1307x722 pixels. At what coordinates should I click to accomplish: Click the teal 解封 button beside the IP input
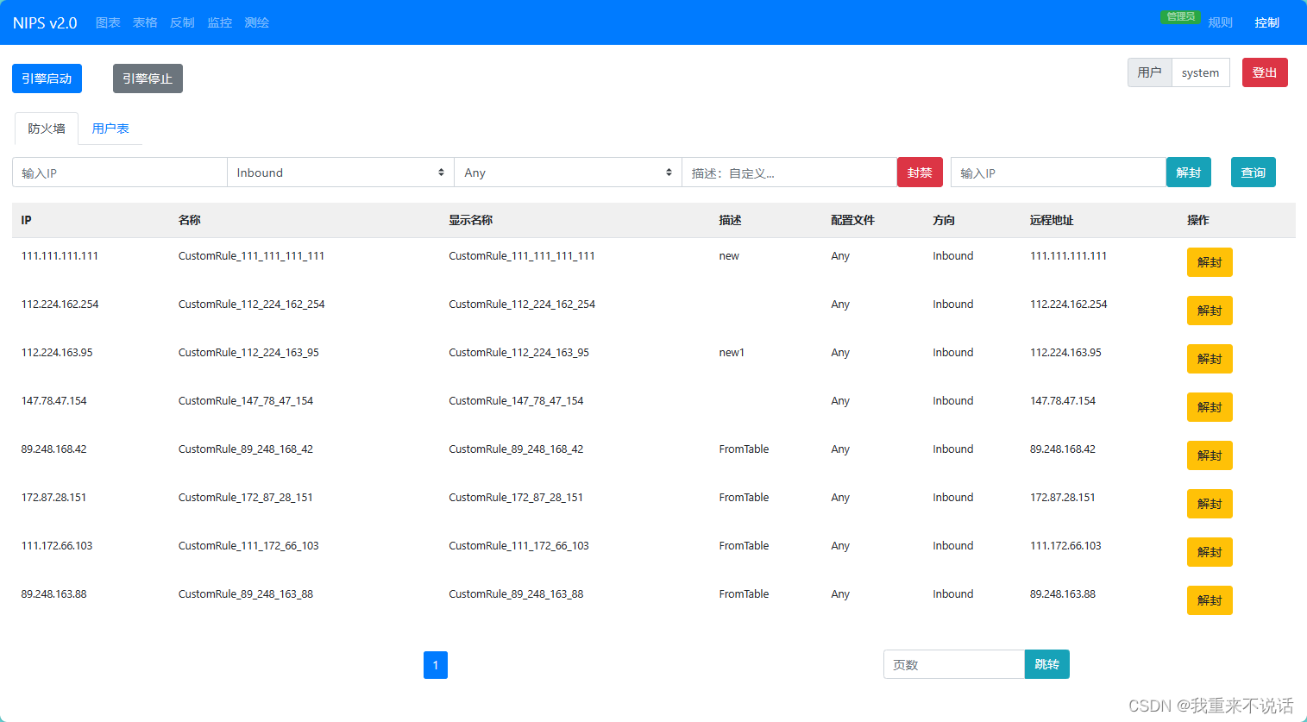pos(1189,173)
